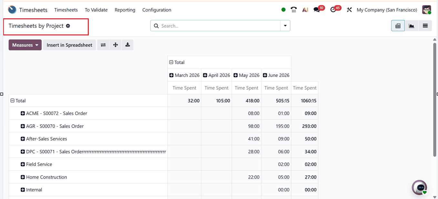Screen dimensions: 438x199
Task: Open the conversations icon with badge 10
Action: pos(317,10)
